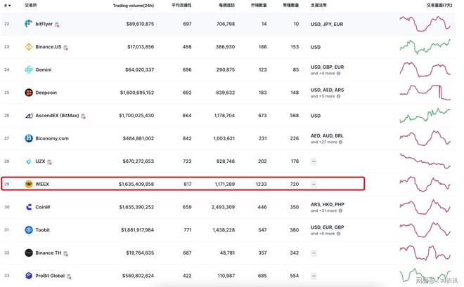Open the badge icon beside AscendEX (BitMax)

click(x=83, y=116)
